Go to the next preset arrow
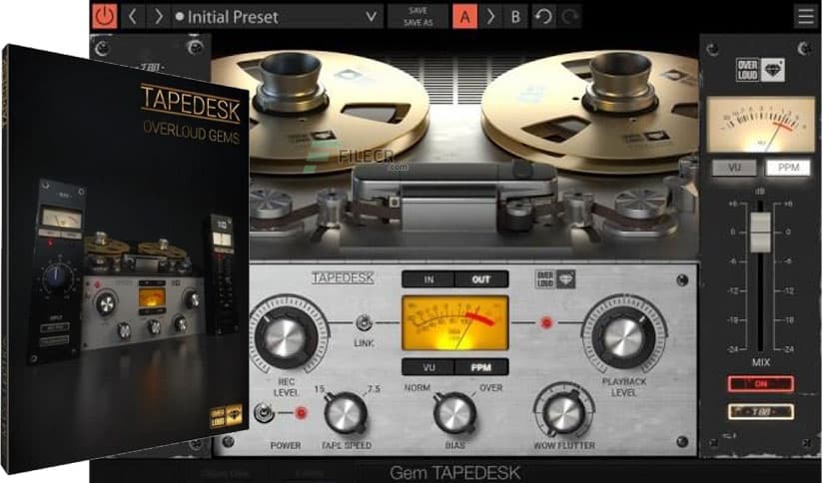The height and width of the screenshot is (483, 835). (x=158, y=17)
